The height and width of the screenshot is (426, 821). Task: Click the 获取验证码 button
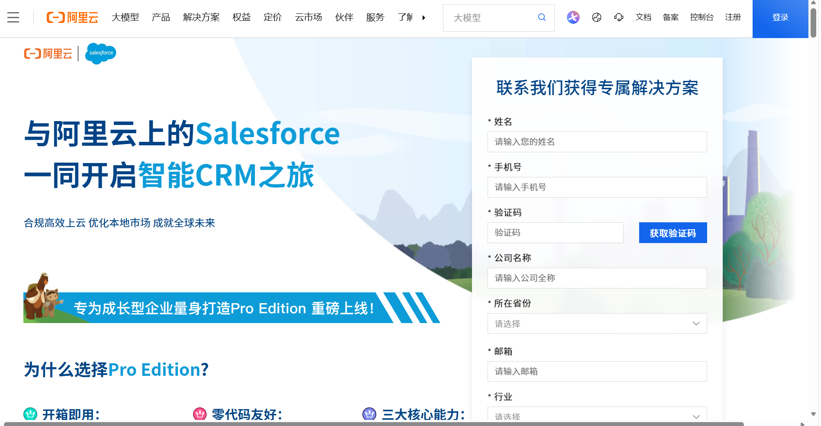point(672,233)
